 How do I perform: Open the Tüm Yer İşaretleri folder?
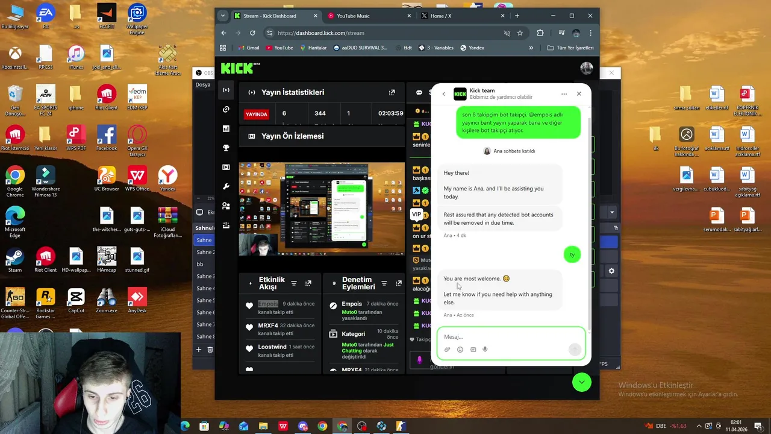point(570,48)
